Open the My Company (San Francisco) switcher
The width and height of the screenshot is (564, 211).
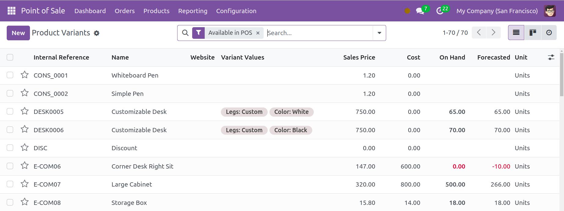tap(497, 11)
